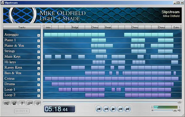Screen dimensions: 185x117
Task: Jump to the Intro section marker
Action: click(48, 27)
